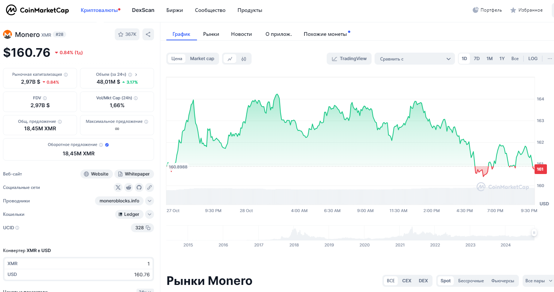The height and width of the screenshot is (292, 554).
Task: Select the 1Y time range
Action: tap(502, 59)
